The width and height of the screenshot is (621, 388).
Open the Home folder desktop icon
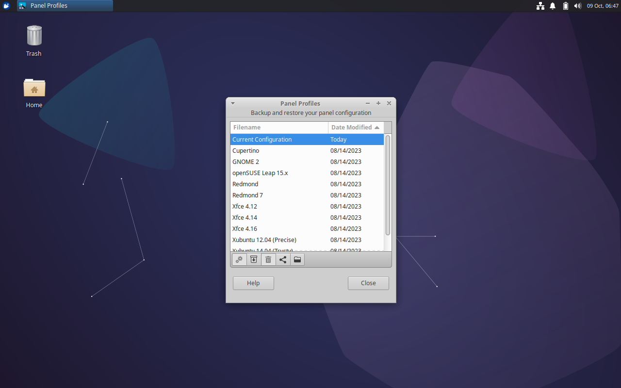pyautogui.click(x=34, y=93)
